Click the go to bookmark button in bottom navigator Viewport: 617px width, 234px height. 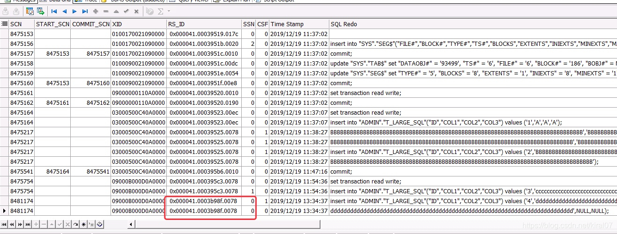coord(91,225)
